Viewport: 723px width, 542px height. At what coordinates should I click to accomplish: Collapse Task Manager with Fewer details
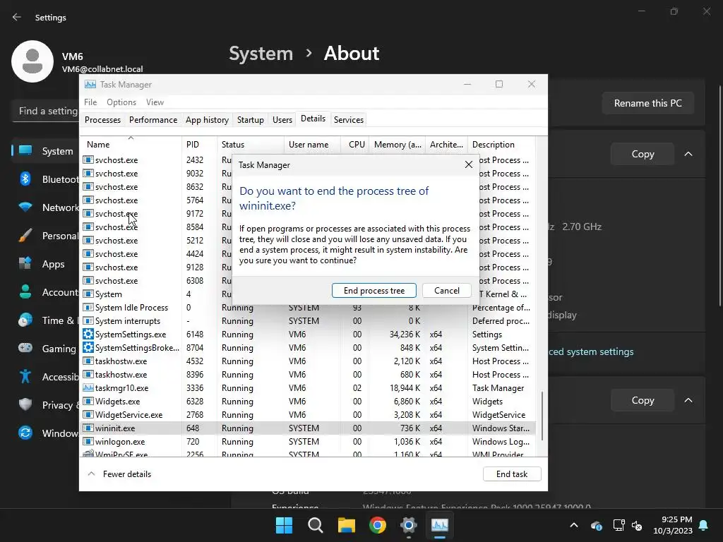click(119, 474)
